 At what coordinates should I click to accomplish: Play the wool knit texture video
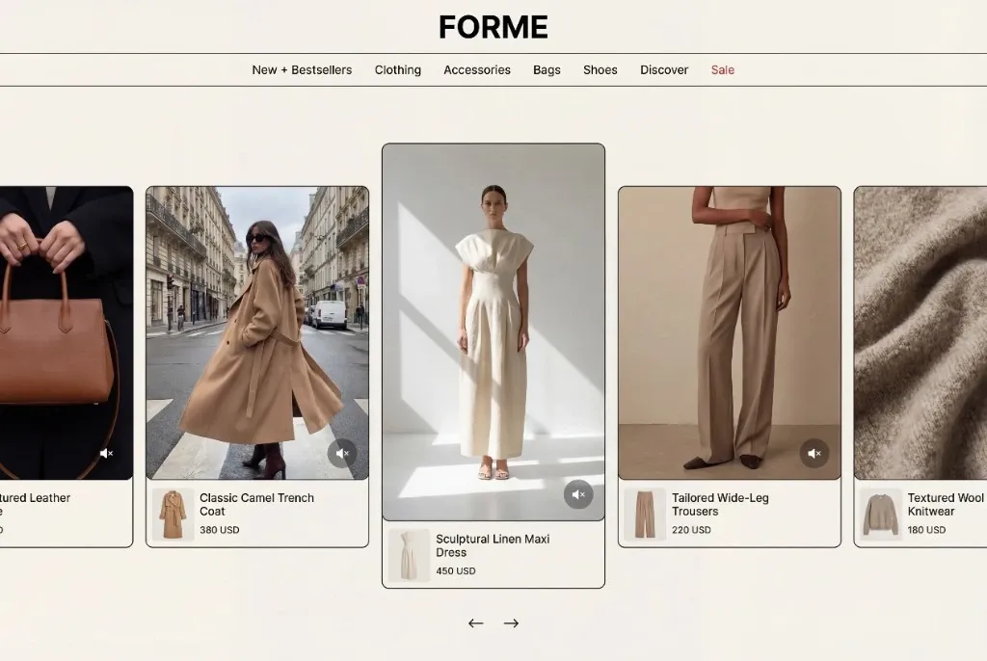pos(920,332)
